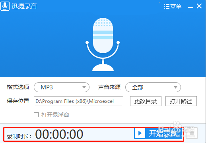Image resolution: width=206 pixels, height=143 pixels.
Task: Click the 00:00:00 recording duration display
Action: click(59, 134)
